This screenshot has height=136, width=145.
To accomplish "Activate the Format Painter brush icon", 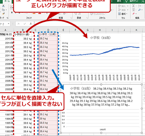I will click(4, 14).
